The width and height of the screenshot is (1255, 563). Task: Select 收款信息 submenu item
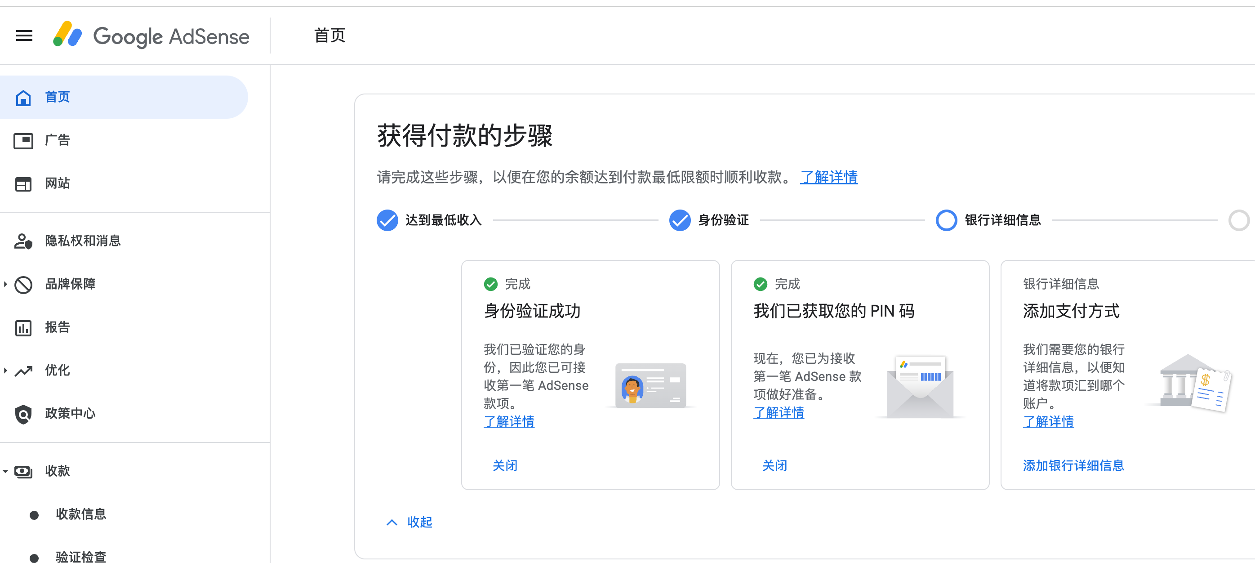pos(81,514)
